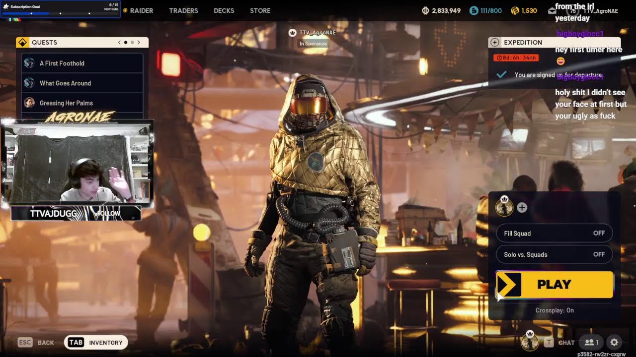This screenshot has width=636, height=357.
Task: Open the quest A First Foothold
Action: [82, 63]
